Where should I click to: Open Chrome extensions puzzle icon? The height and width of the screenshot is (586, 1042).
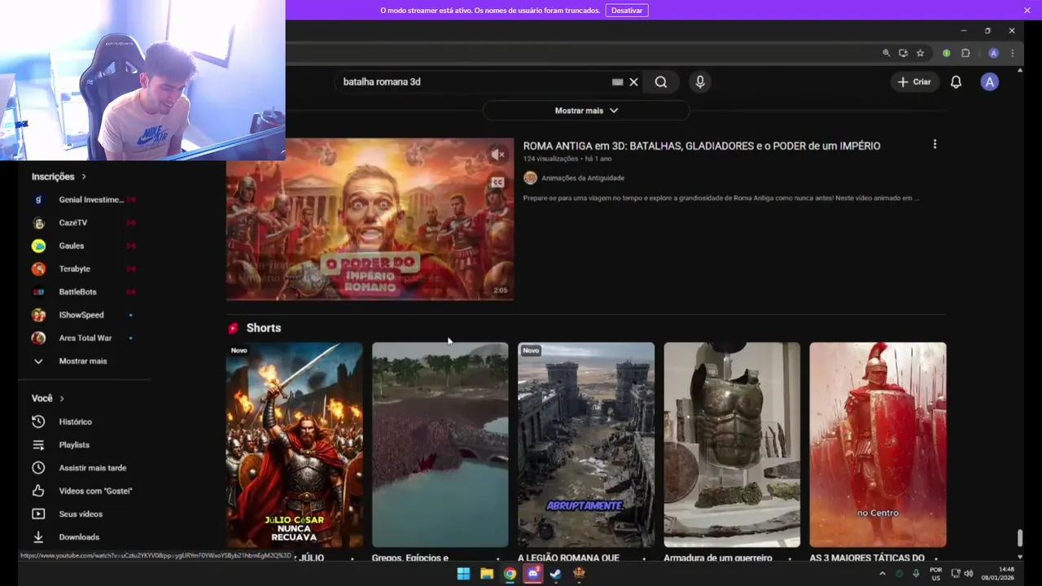(965, 53)
